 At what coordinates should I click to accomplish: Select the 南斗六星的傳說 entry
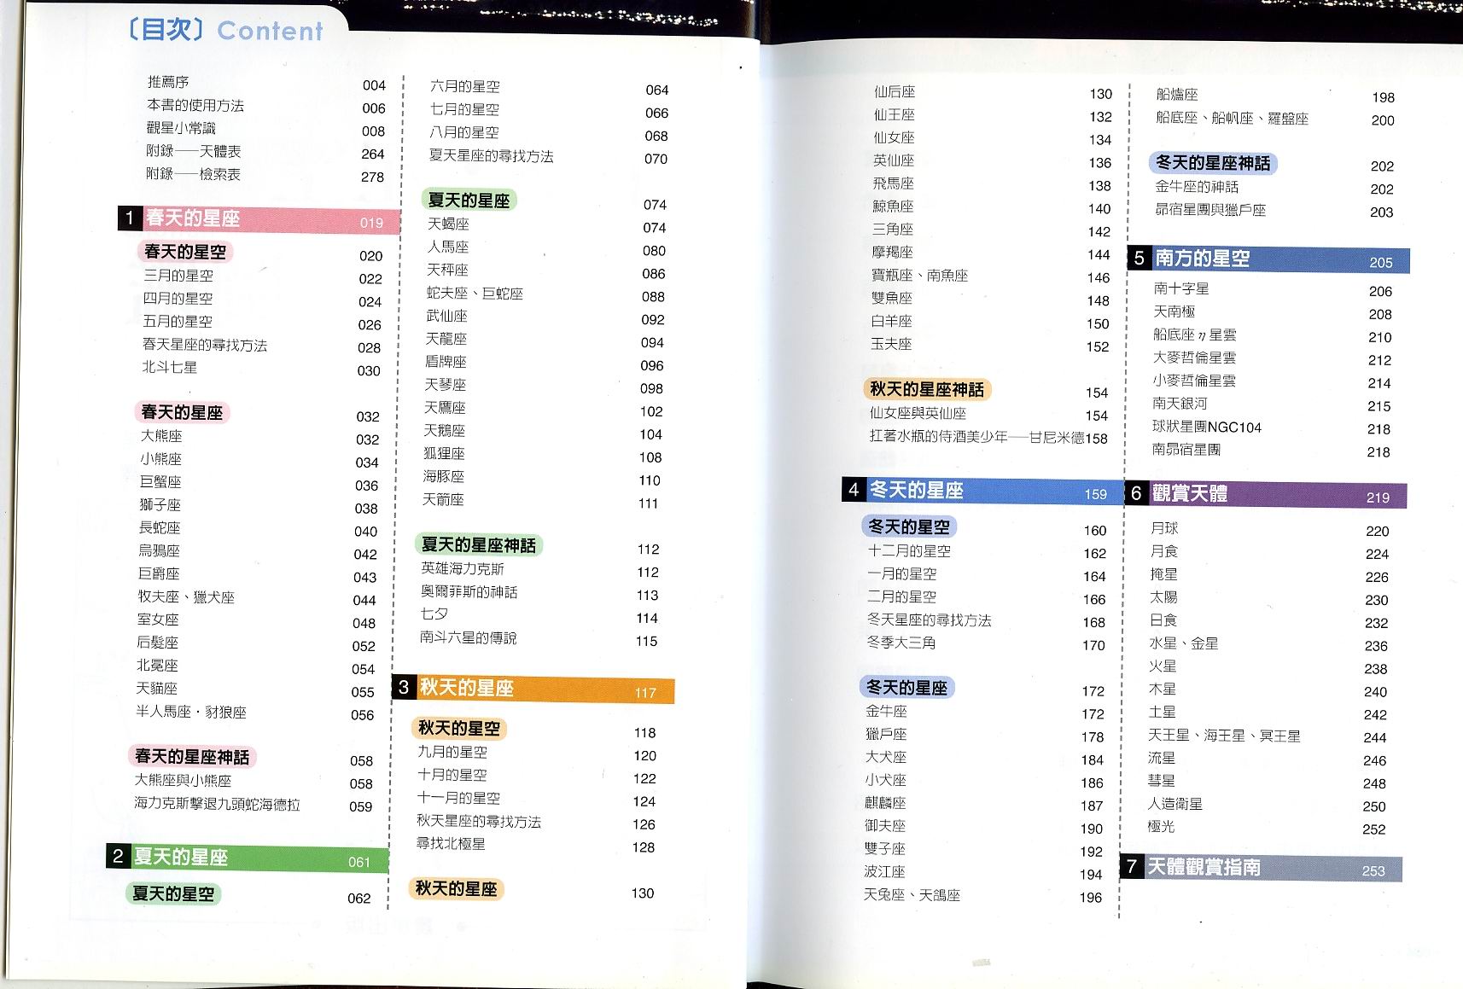[468, 637]
